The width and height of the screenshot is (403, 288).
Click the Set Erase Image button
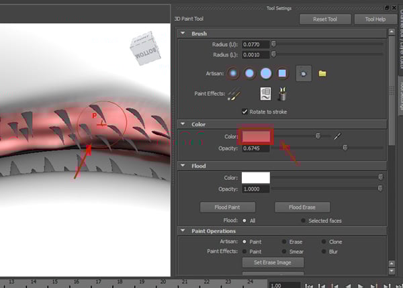coord(273,262)
